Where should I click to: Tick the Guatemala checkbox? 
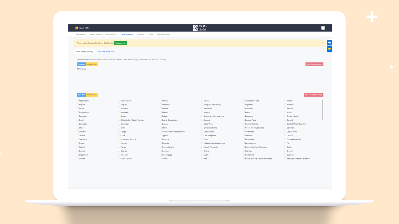(244, 155)
